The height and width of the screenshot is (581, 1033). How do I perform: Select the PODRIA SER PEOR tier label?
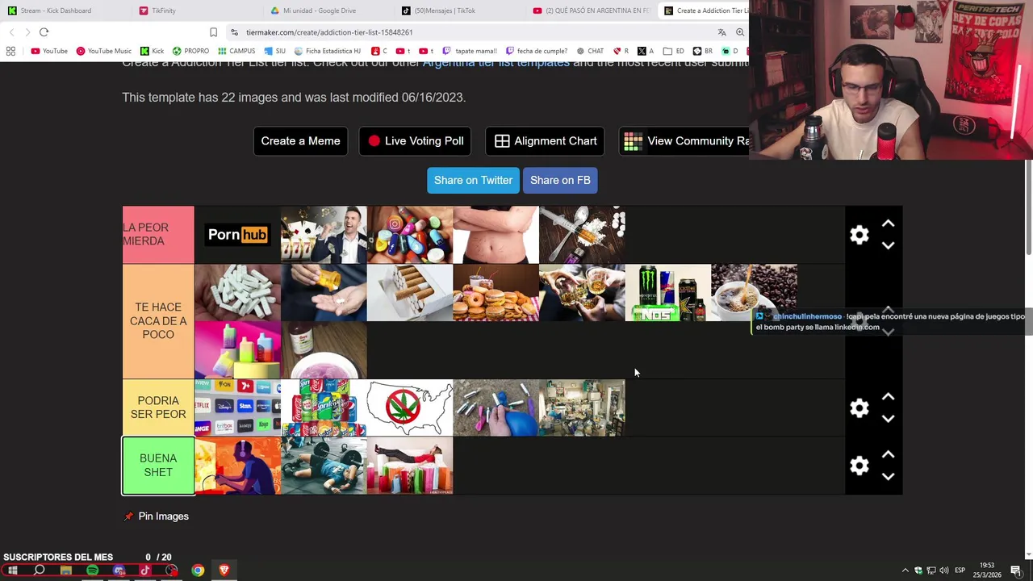(158, 408)
